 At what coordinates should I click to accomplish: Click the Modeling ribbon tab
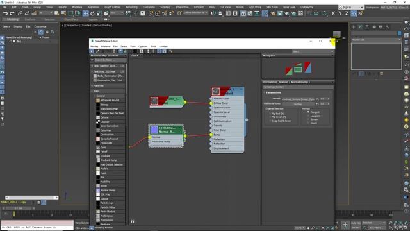(x=12, y=19)
